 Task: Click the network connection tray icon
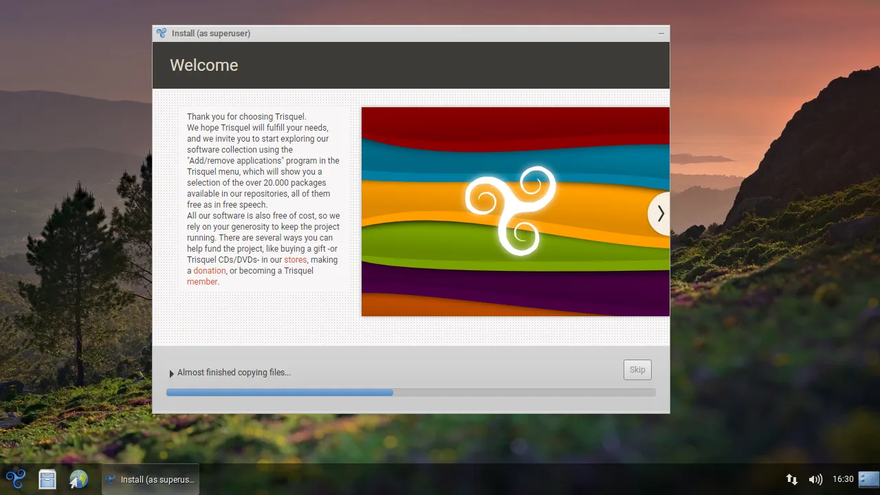pyautogui.click(x=791, y=479)
